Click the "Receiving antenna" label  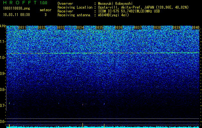(74, 15)
